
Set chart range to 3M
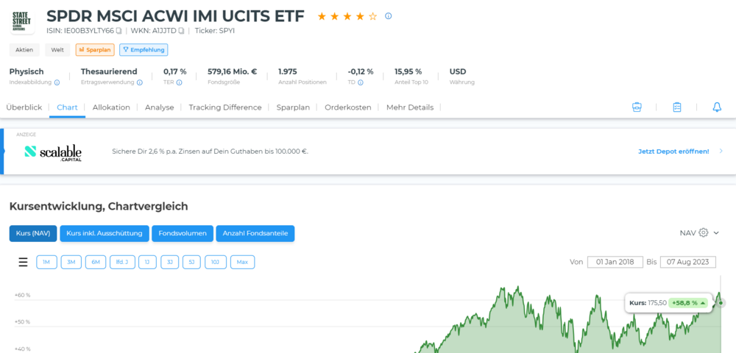[x=71, y=262]
